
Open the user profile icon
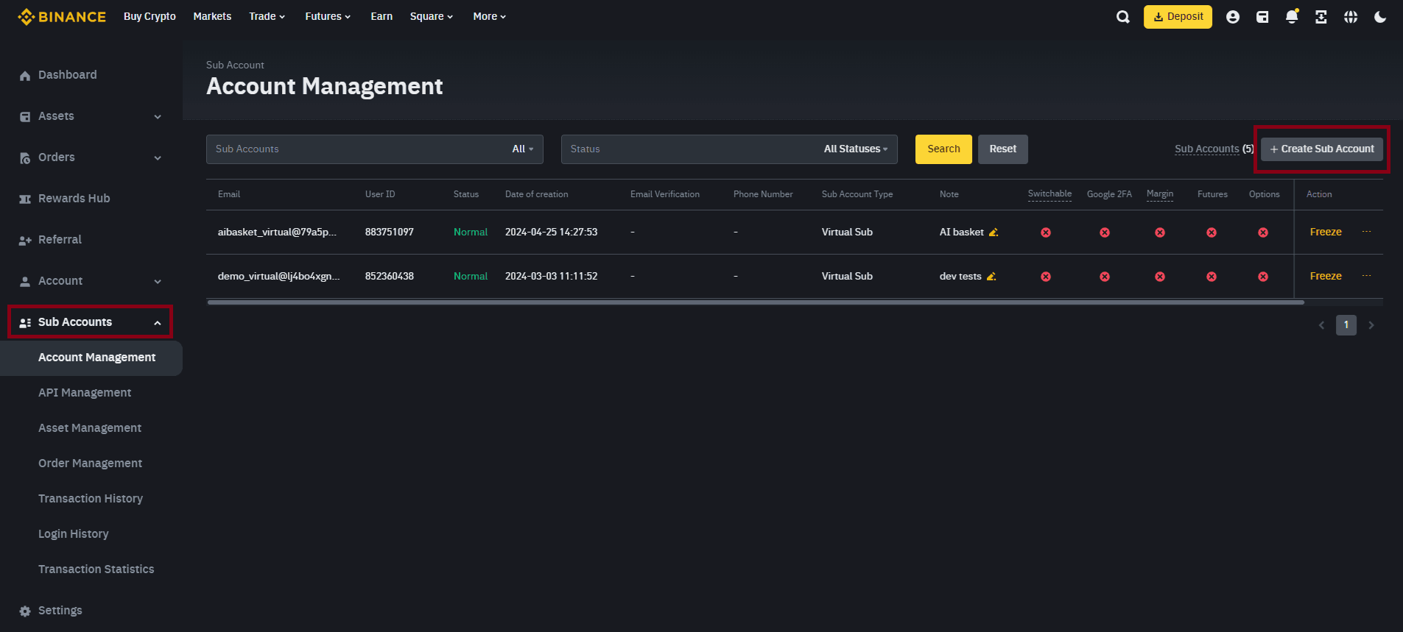pos(1233,17)
